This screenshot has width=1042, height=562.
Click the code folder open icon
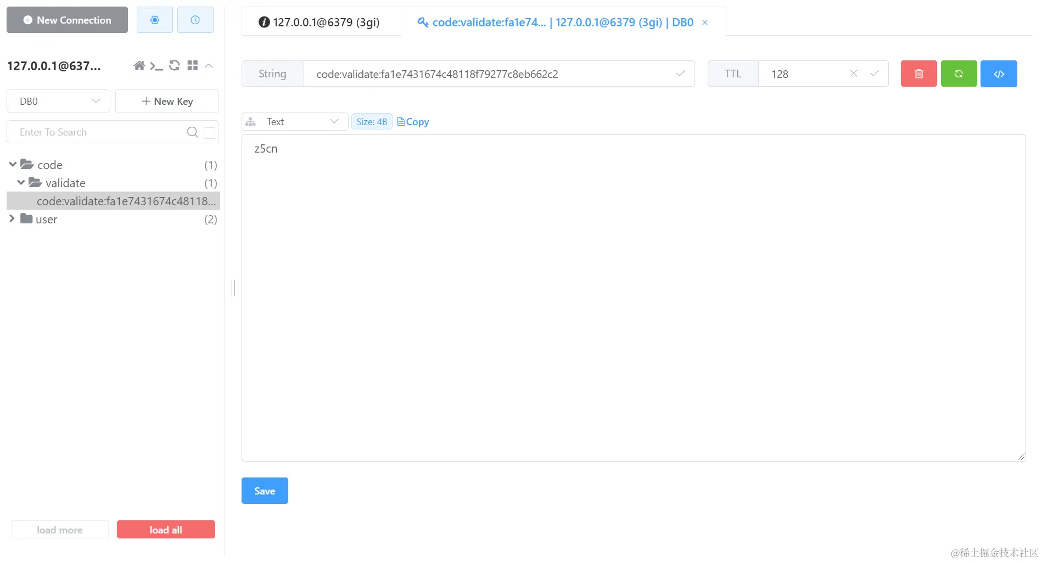coord(27,164)
